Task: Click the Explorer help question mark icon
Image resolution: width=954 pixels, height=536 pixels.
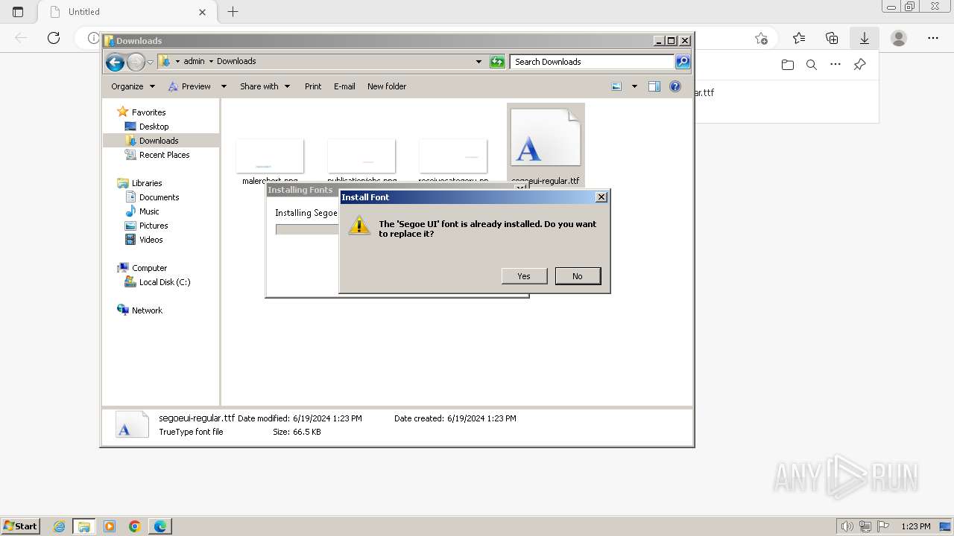Action: pos(675,86)
